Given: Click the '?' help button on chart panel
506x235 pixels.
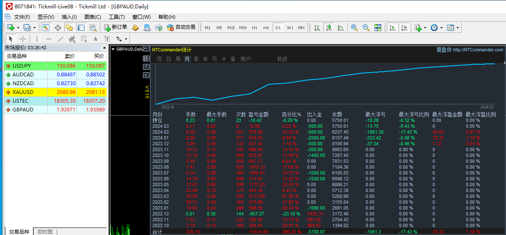Looking at the screenshot, I should [x=146, y=67].
